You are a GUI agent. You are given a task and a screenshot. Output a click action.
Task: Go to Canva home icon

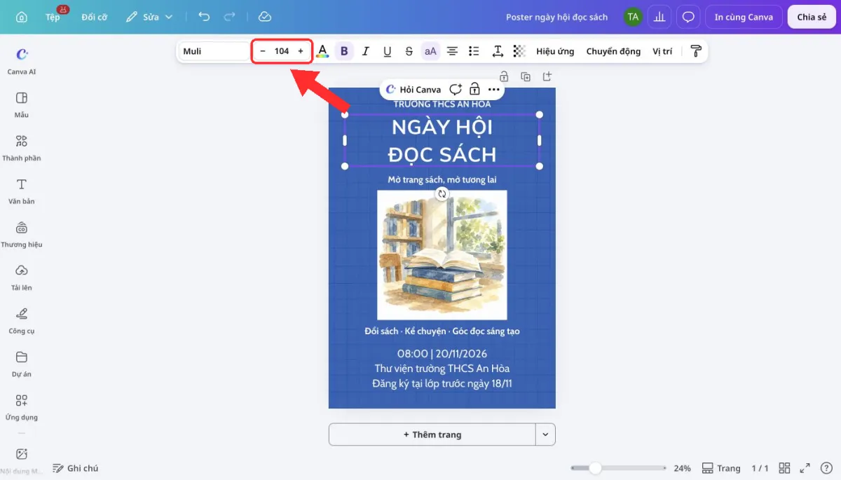[x=22, y=17]
